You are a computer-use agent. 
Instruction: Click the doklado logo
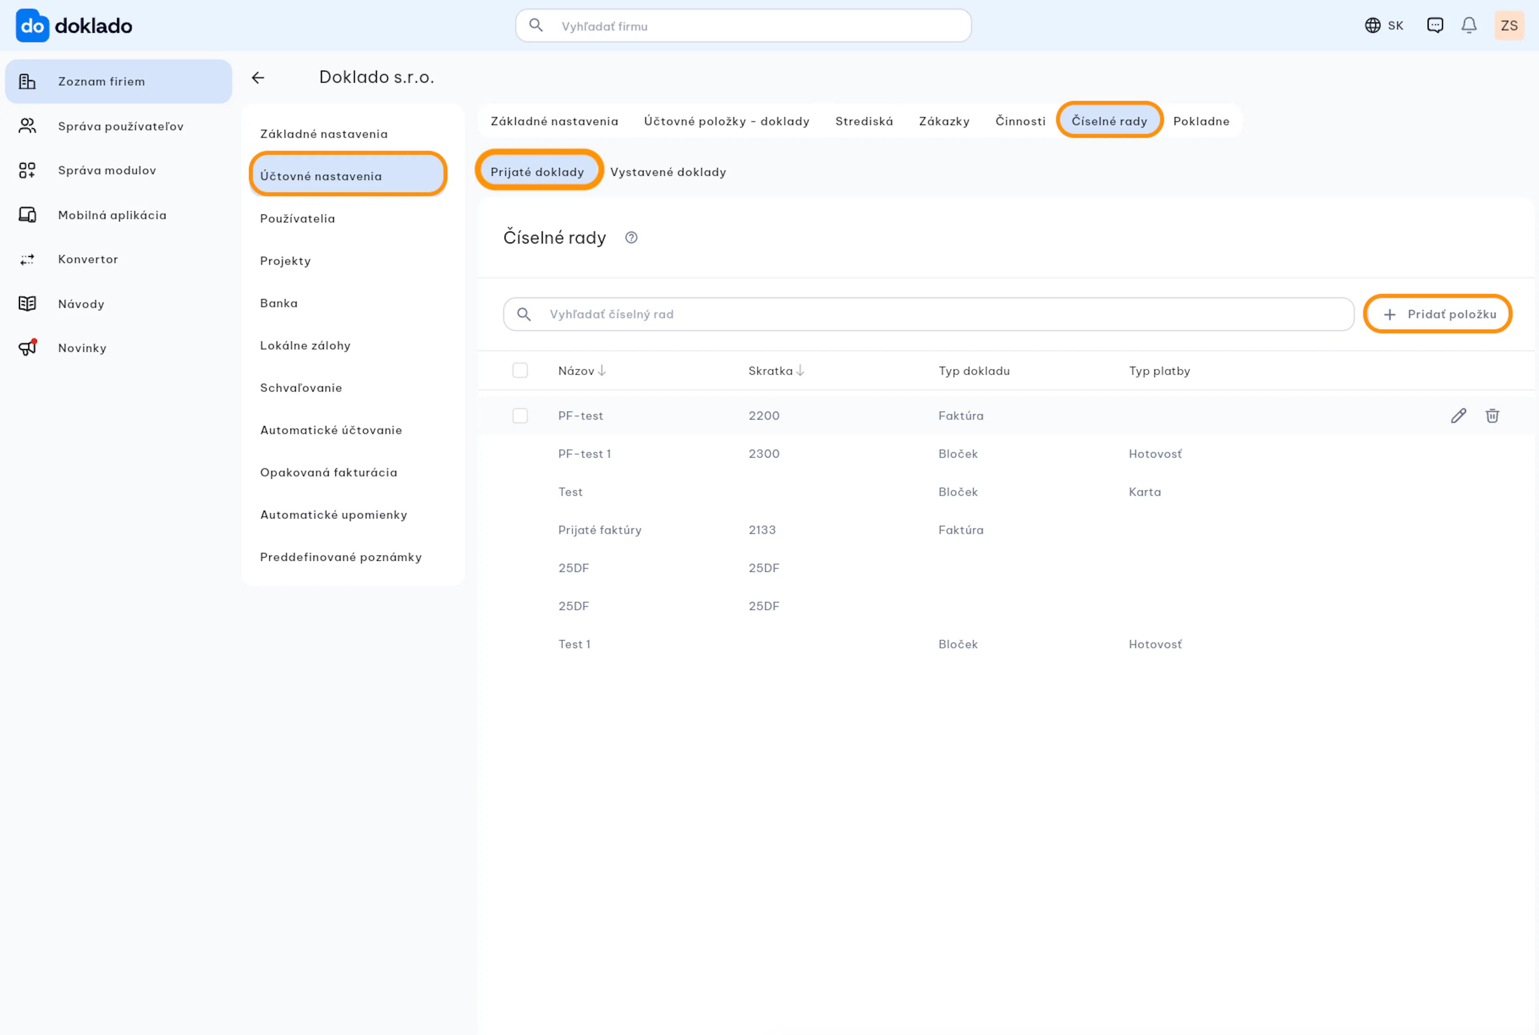point(74,26)
